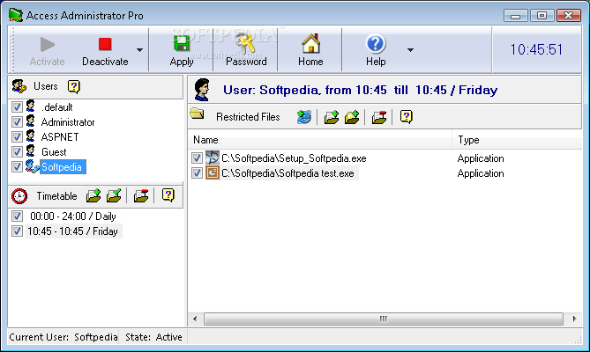Click the Current User status bar entry

point(63,337)
